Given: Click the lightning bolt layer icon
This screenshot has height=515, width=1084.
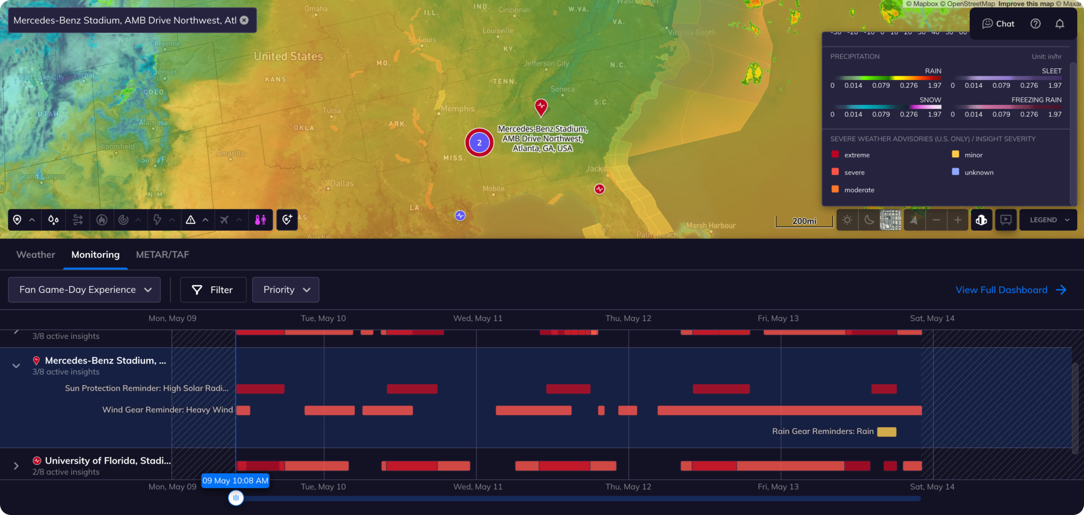Looking at the screenshot, I should click(x=157, y=220).
